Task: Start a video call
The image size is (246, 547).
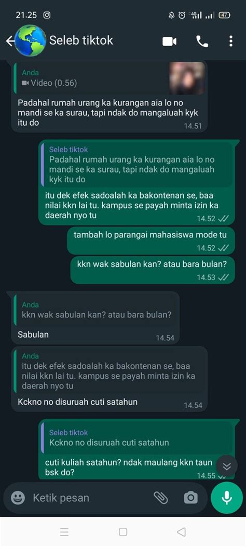Action: coord(169,42)
